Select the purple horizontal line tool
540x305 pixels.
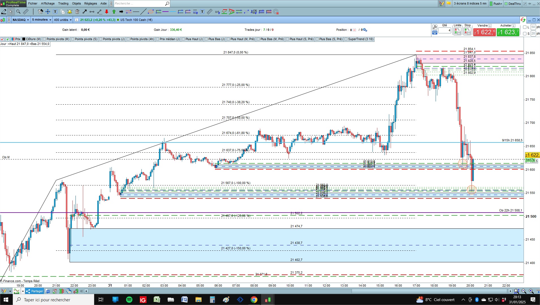click(166, 12)
